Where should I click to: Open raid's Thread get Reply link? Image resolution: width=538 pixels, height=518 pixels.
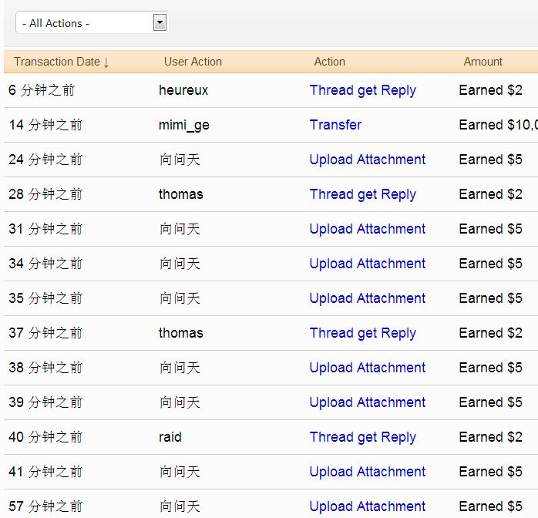(362, 437)
